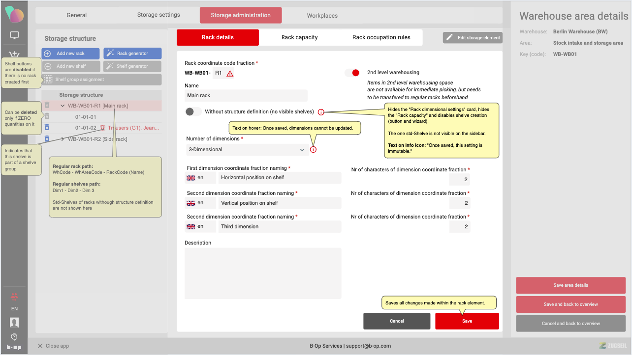Click the rack Name input field
The height and width of the screenshot is (355, 632).
coord(246,96)
